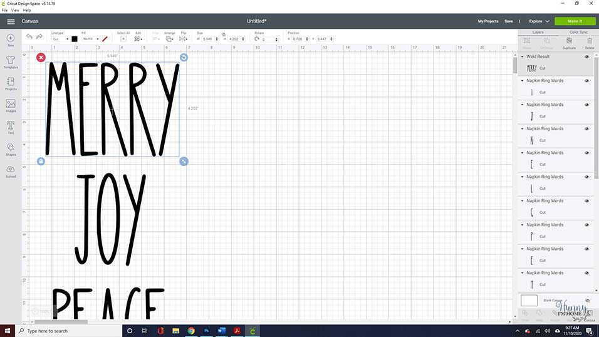Toggle Blank Canvas visibility
This screenshot has width=599, height=337.
tap(587, 300)
